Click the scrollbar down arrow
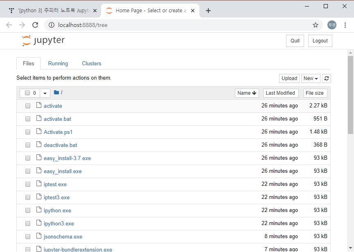Screen dimensions: 354x252 pos(350,248)
